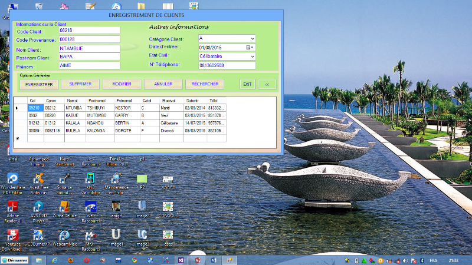Click the Nom Client input field
The width and height of the screenshot is (472, 265).
click(x=89, y=48)
